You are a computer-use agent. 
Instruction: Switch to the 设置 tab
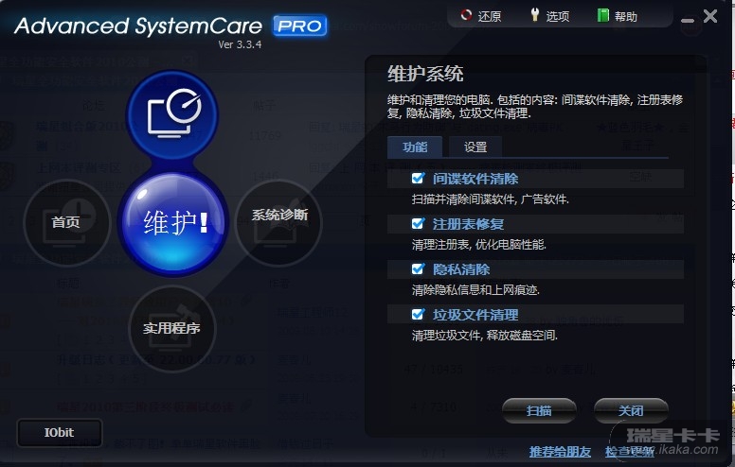click(x=475, y=147)
